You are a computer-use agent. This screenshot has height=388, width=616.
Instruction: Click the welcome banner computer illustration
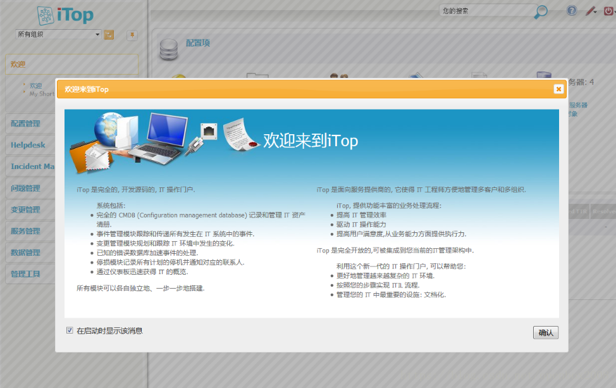click(159, 139)
